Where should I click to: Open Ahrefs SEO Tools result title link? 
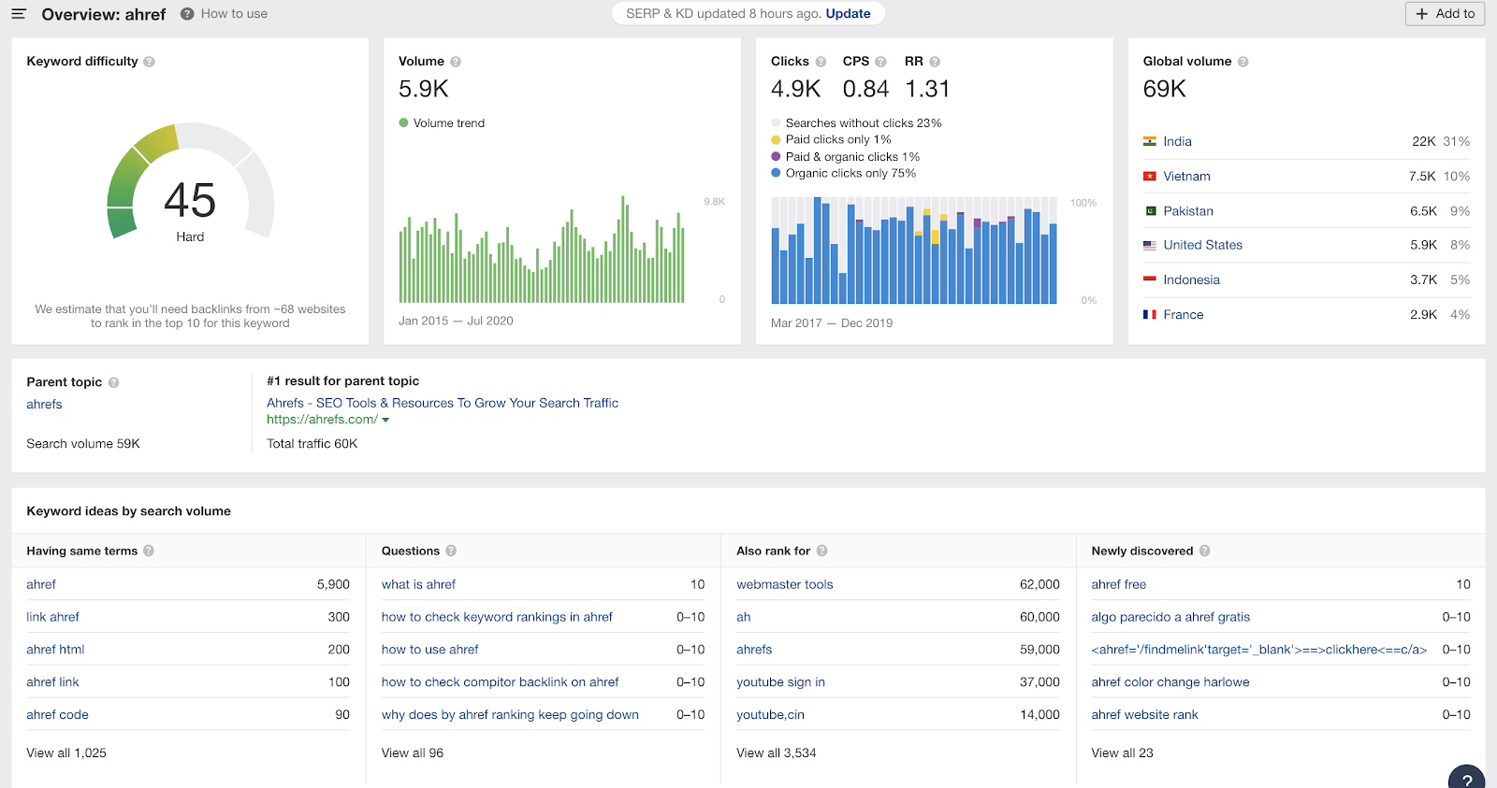(x=443, y=403)
